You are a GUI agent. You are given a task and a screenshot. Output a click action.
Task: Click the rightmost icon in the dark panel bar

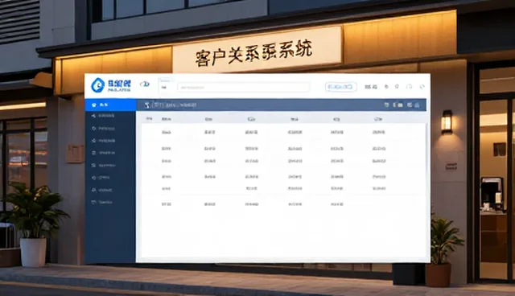(x=417, y=105)
